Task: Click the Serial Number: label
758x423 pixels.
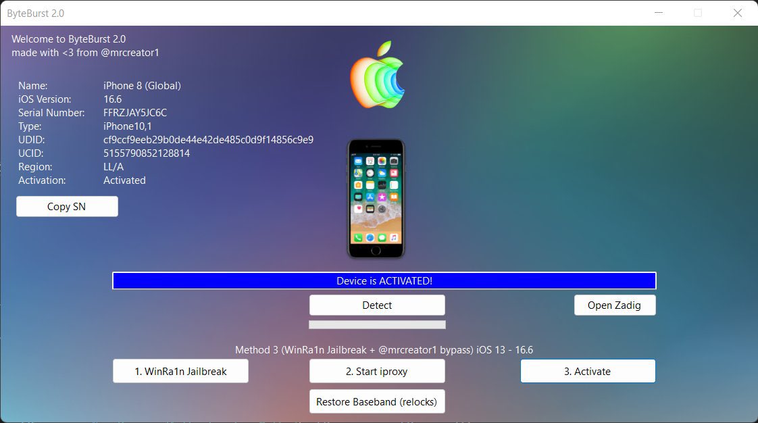Action: click(51, 113)
